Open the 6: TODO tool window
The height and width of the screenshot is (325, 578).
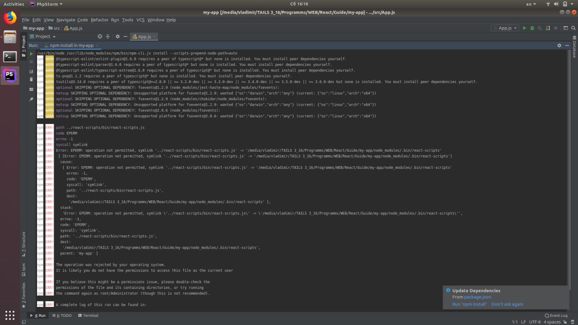(x=61, y=316)
